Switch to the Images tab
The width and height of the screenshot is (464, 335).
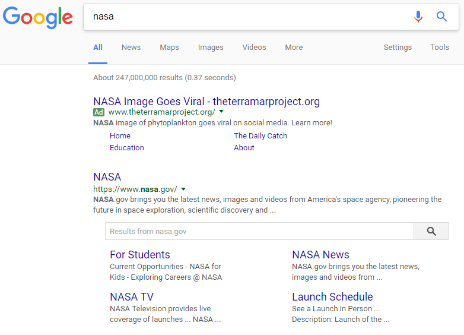tap(211, 48)
